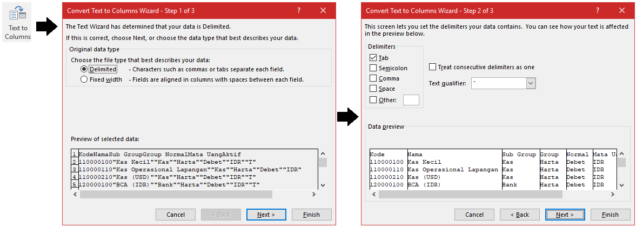
Task: Check the Other delimiter checkbox
Action: click(x=373, y=99)
